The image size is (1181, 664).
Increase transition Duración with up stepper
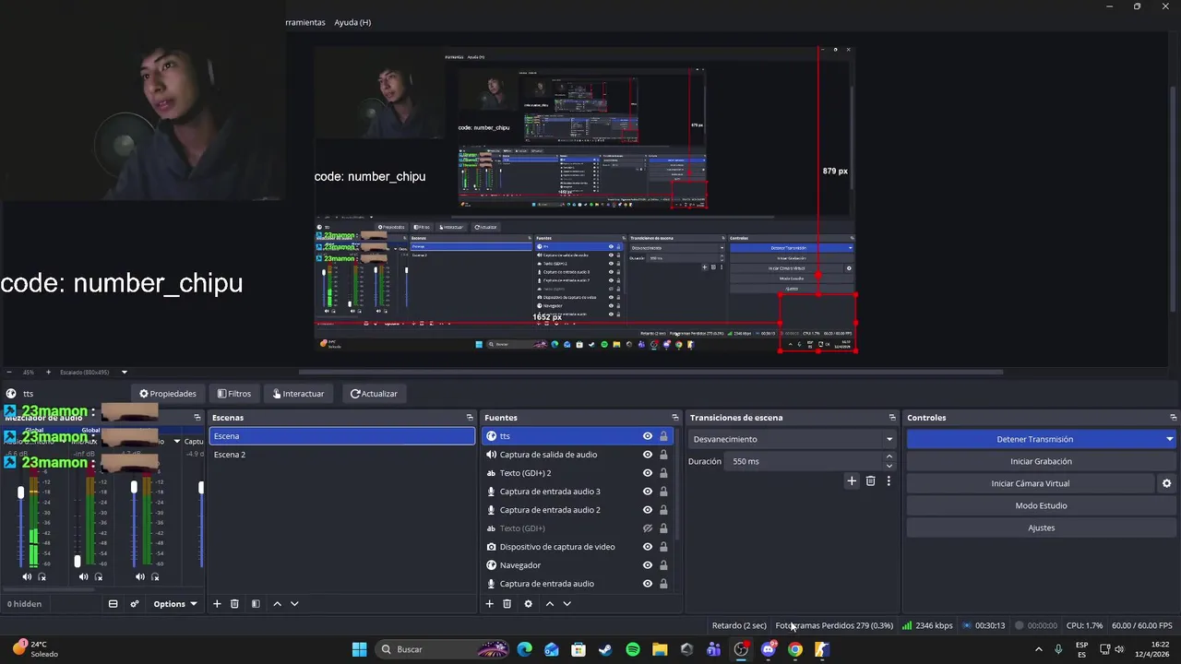(889, 456)
